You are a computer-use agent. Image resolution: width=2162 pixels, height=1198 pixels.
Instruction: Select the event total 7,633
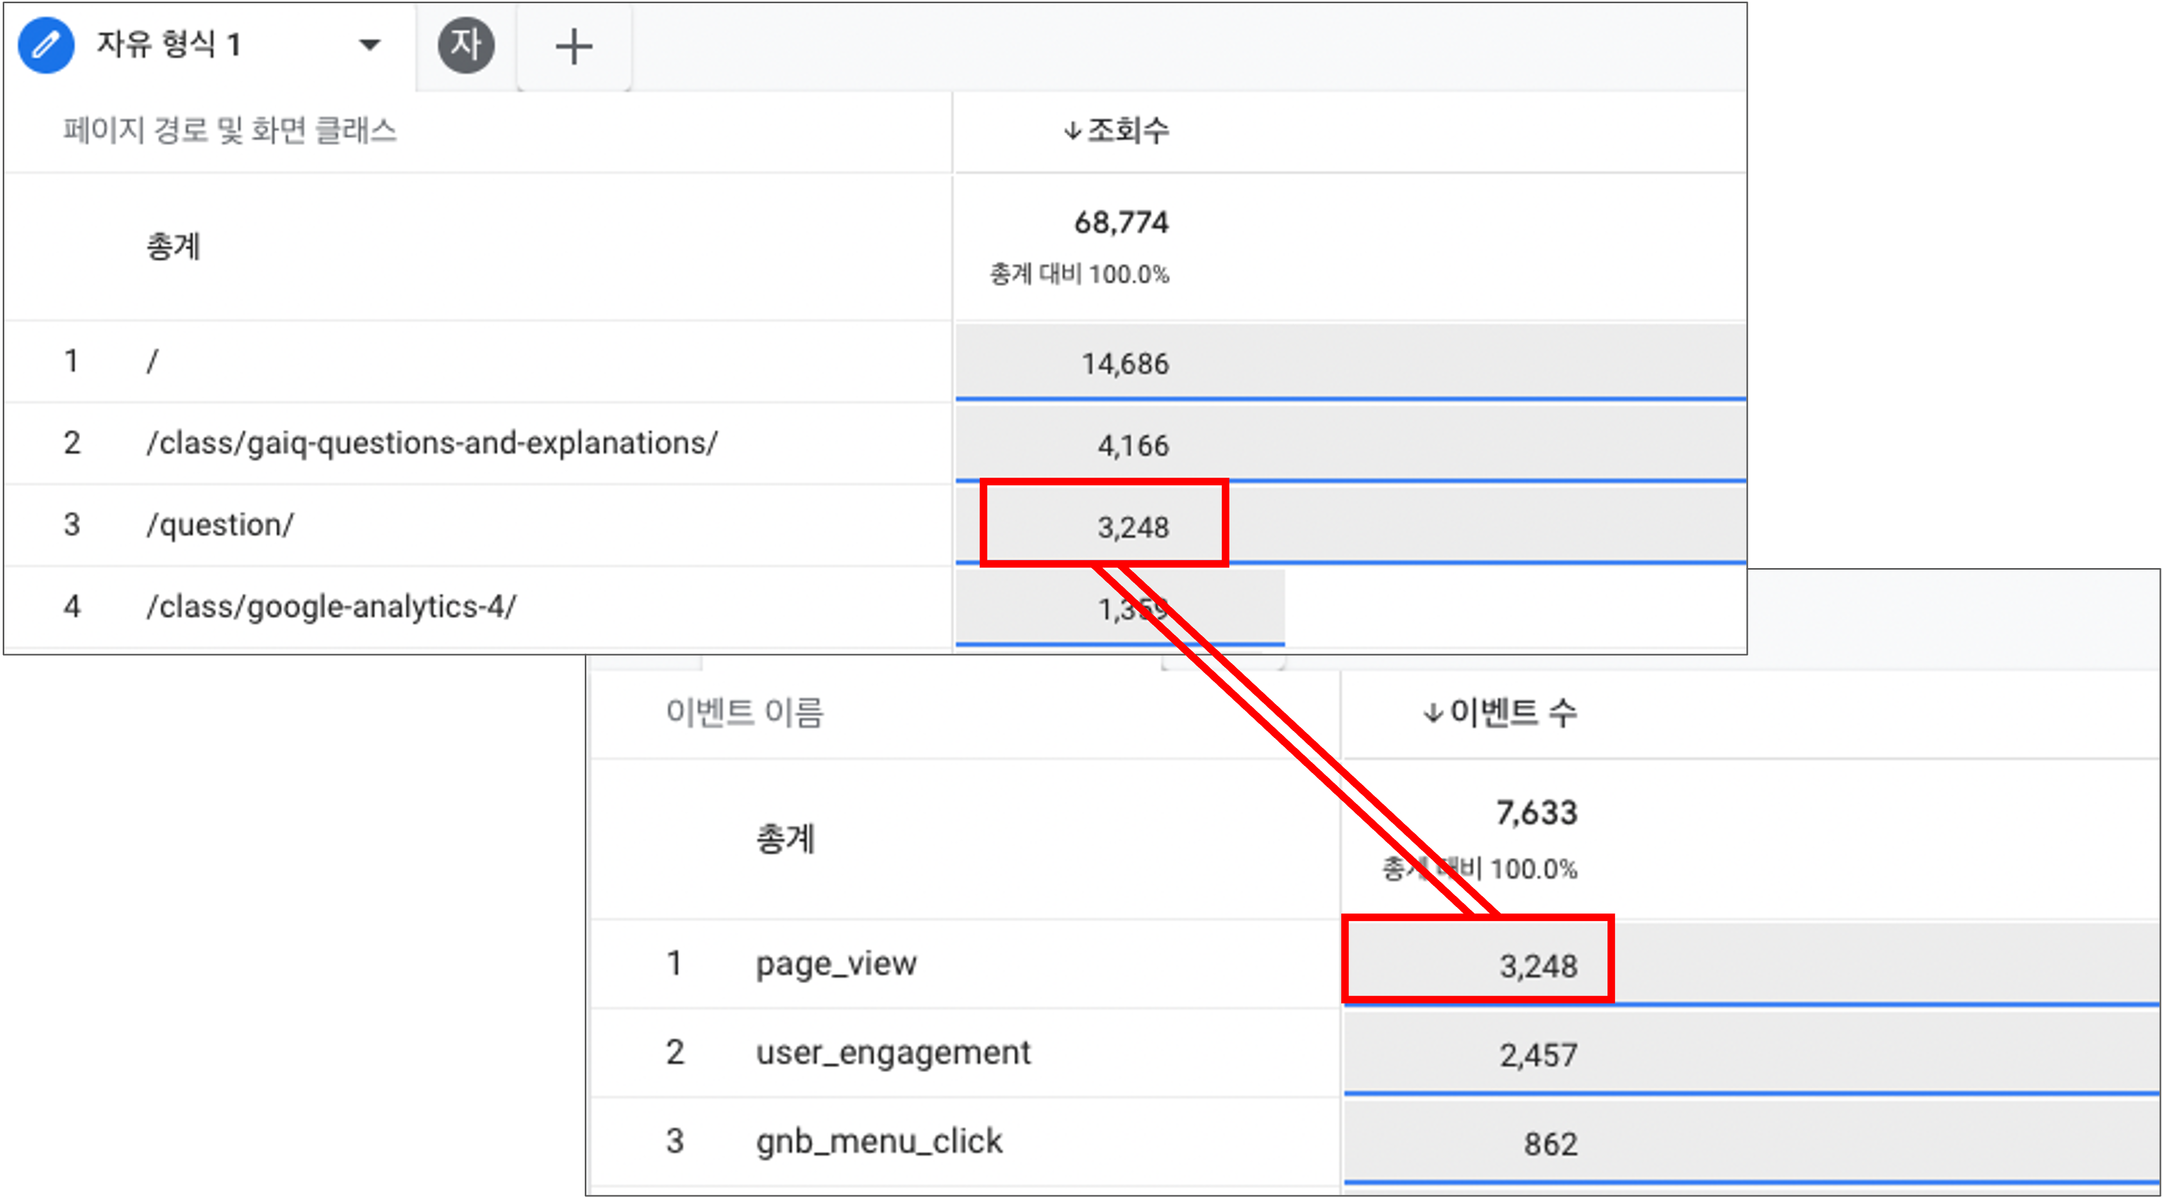(x=1537, y=813)
